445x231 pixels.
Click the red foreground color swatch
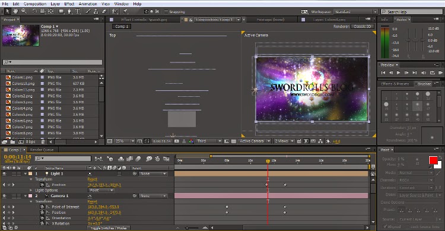(433, 160)
